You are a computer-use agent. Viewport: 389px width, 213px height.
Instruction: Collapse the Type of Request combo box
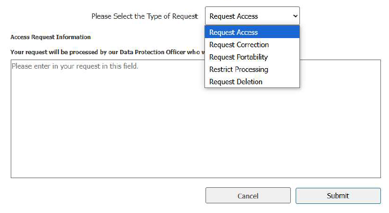pos(252,16)
